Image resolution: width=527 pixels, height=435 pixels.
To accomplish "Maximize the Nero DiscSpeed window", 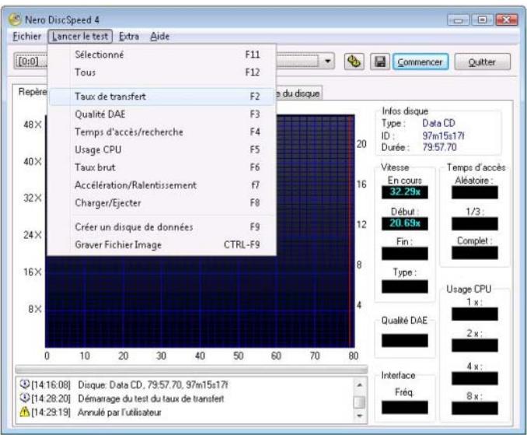I will [x=482, y=20].
